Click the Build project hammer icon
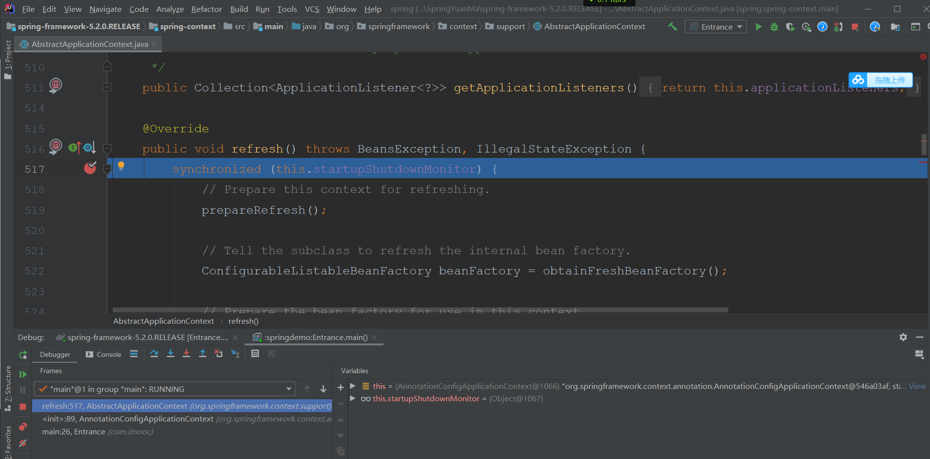The image size is (930, 459). pos(672,27)
